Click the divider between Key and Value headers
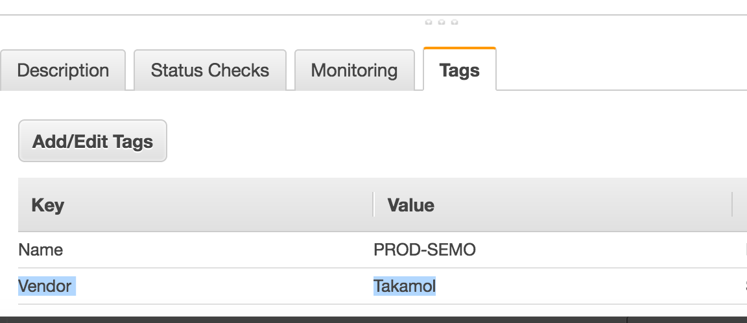 coord(373,205)
